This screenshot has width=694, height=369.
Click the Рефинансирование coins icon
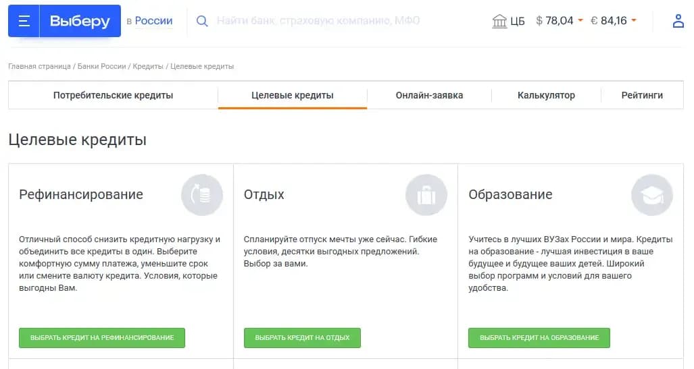point(202,195)
